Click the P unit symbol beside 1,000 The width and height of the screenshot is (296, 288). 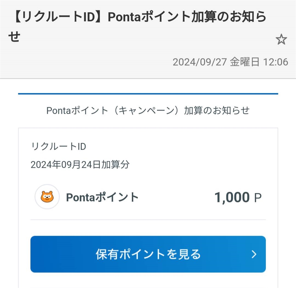(258, 198)
